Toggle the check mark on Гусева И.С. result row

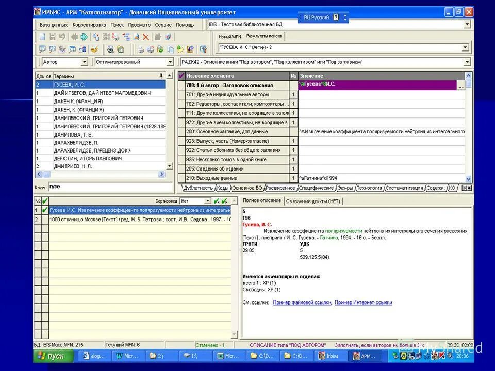coord(45,210)
